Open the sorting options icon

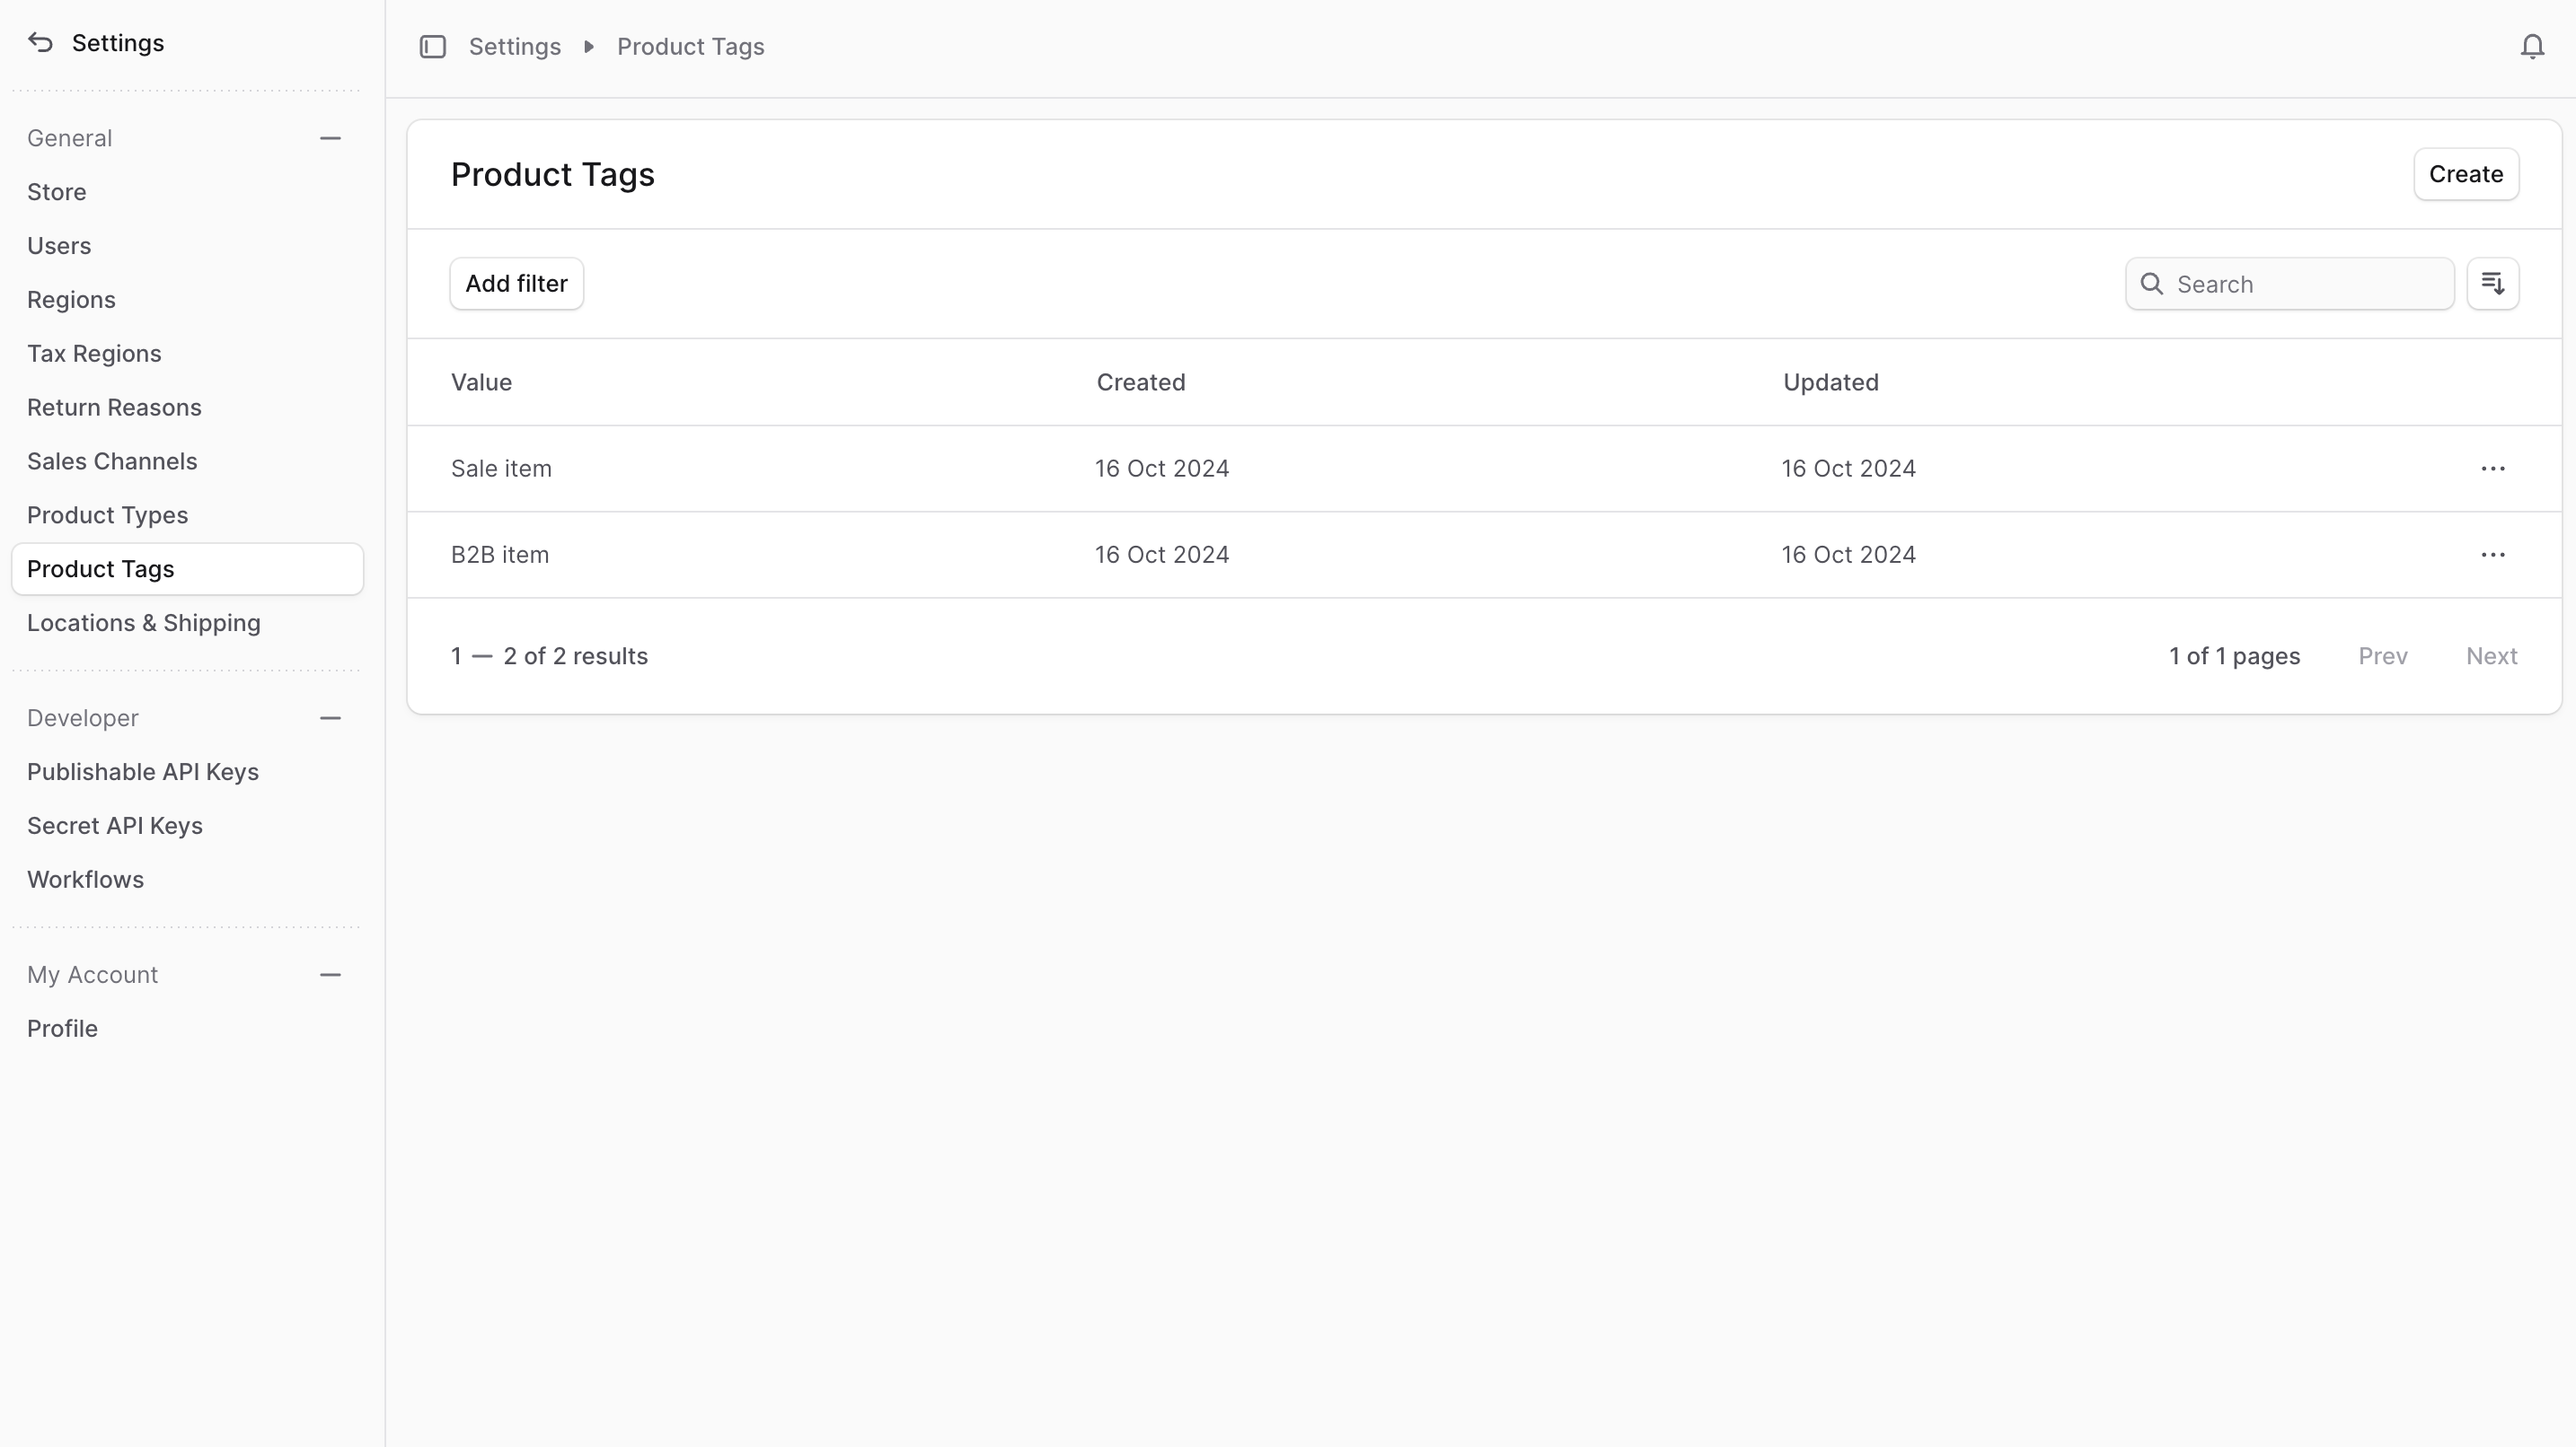tap(2492, 284)
